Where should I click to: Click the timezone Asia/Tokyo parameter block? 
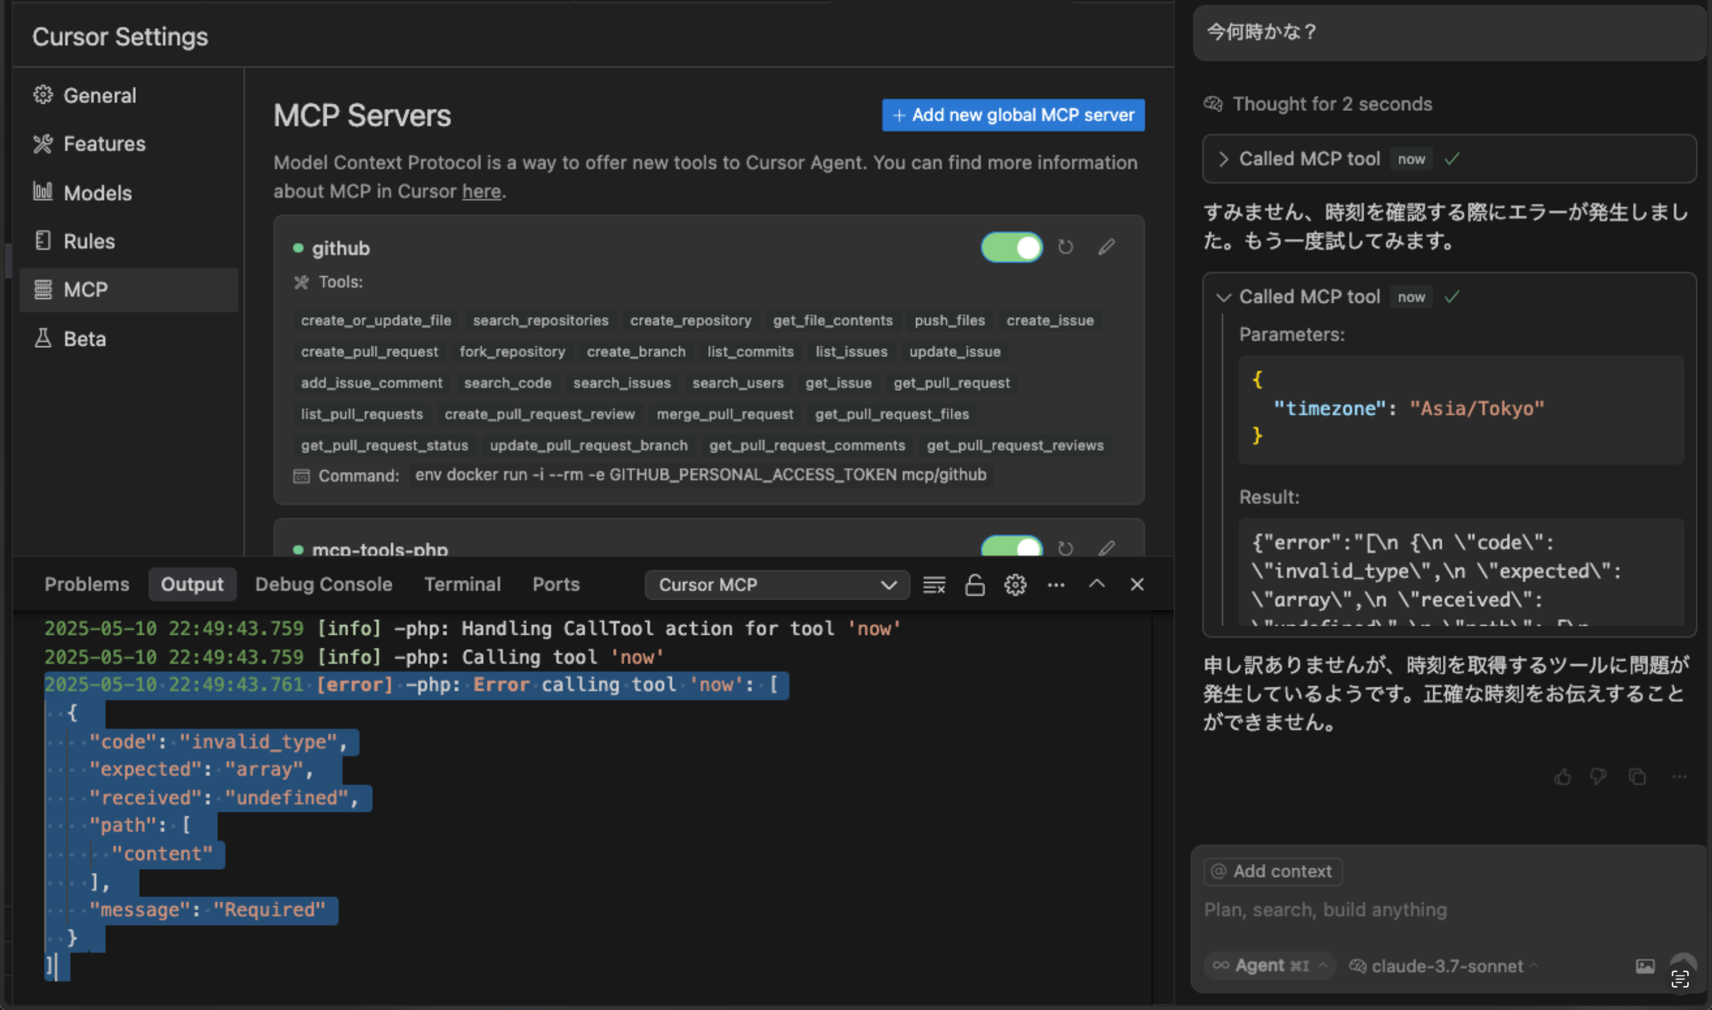tap(1461, 410)
